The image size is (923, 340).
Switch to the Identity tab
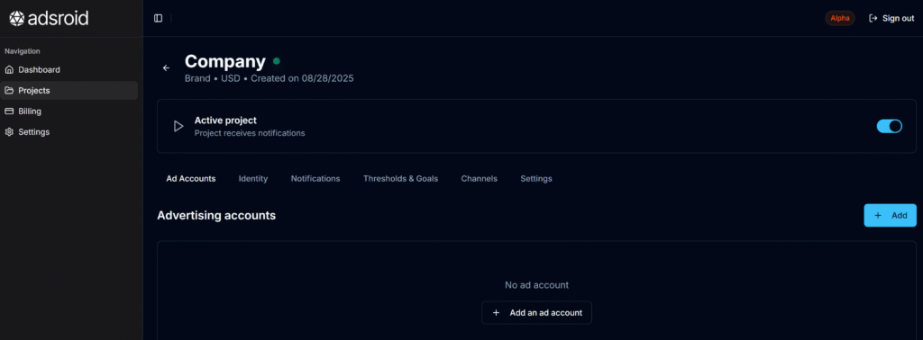253,178
